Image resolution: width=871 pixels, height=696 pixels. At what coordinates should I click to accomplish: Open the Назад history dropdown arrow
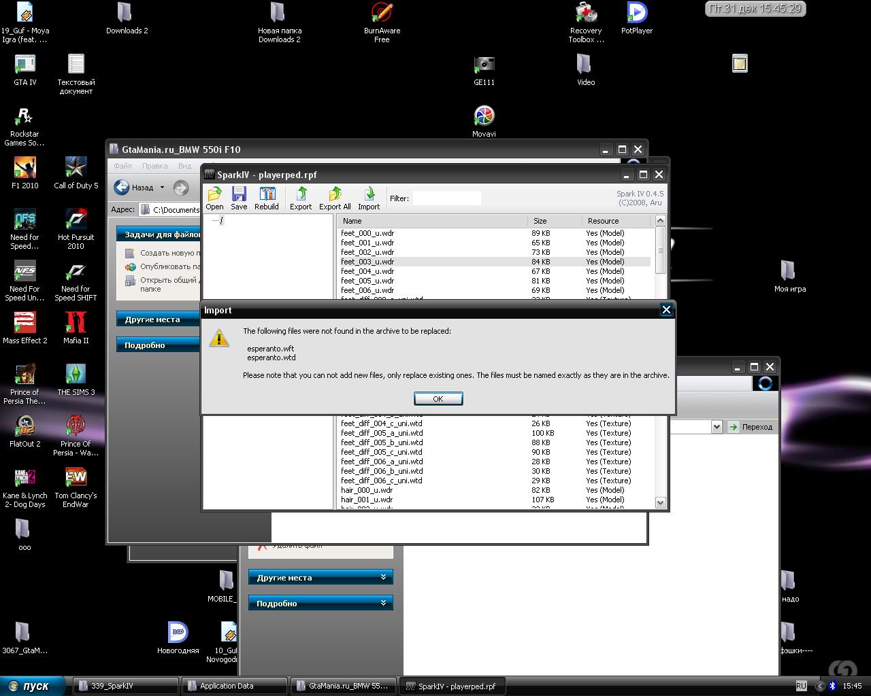(162, 188)
